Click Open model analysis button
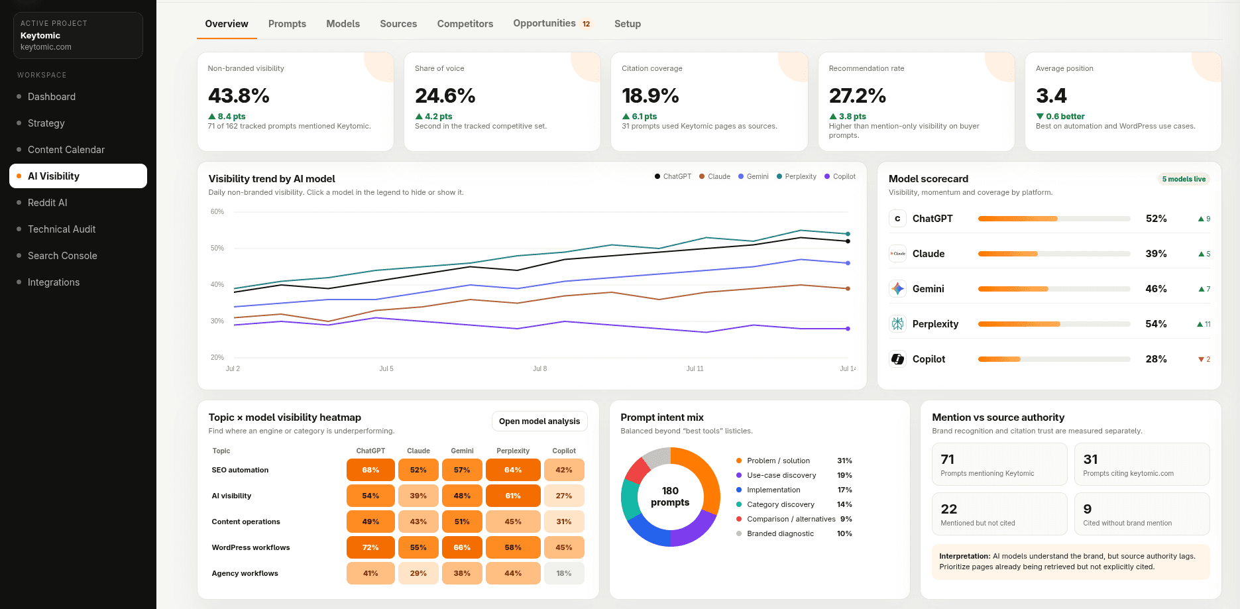Image resolution: width=1240 pixels, height=609 pixels. [539, 421]
